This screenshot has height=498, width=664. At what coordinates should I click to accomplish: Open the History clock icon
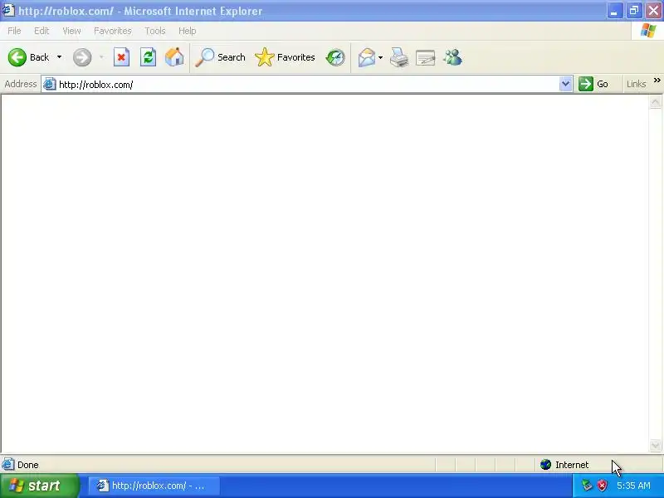tap(335, 57)
